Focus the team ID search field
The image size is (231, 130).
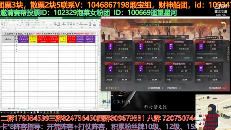point(158,37)
